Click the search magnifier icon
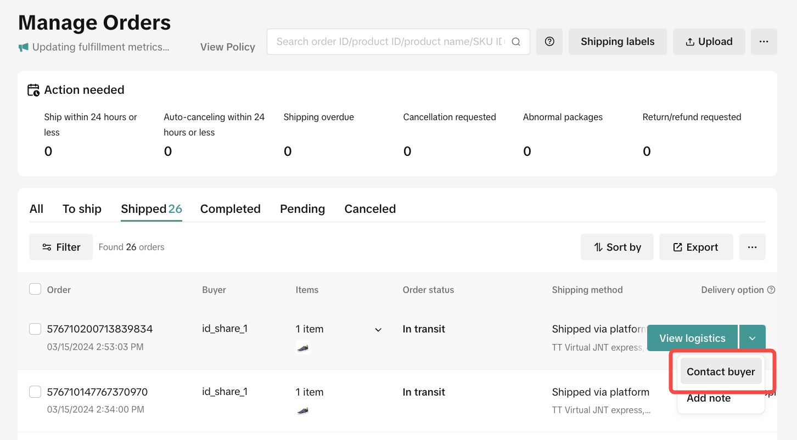 tap(515, 42)
